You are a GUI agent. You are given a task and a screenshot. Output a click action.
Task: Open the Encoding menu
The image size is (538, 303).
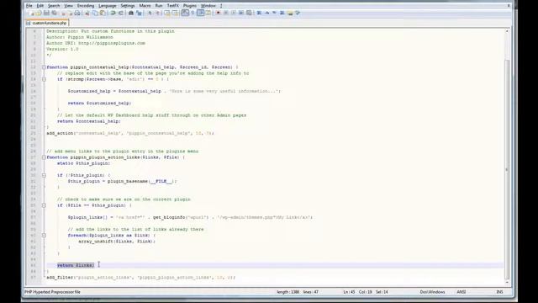(x=86, y=6)
